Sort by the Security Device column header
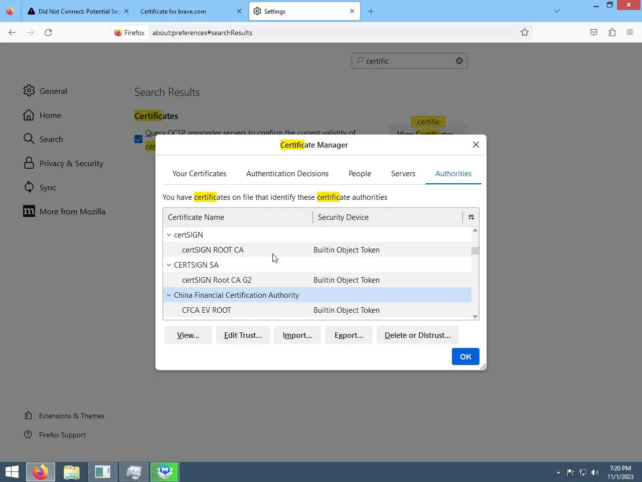This screenshot has height=482, width=642. tap(388, 217)
